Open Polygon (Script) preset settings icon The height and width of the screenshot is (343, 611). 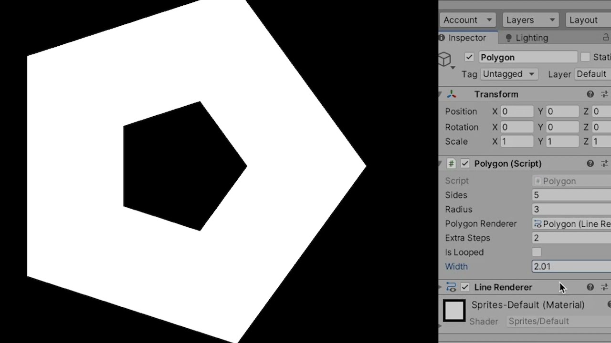(605, 163)
